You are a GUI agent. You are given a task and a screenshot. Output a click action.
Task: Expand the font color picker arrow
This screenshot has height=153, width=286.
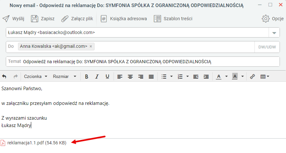226,76
